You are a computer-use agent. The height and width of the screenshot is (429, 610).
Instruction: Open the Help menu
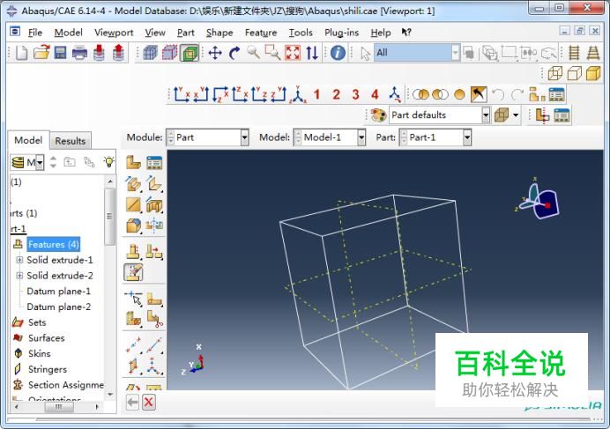(381, 33)
